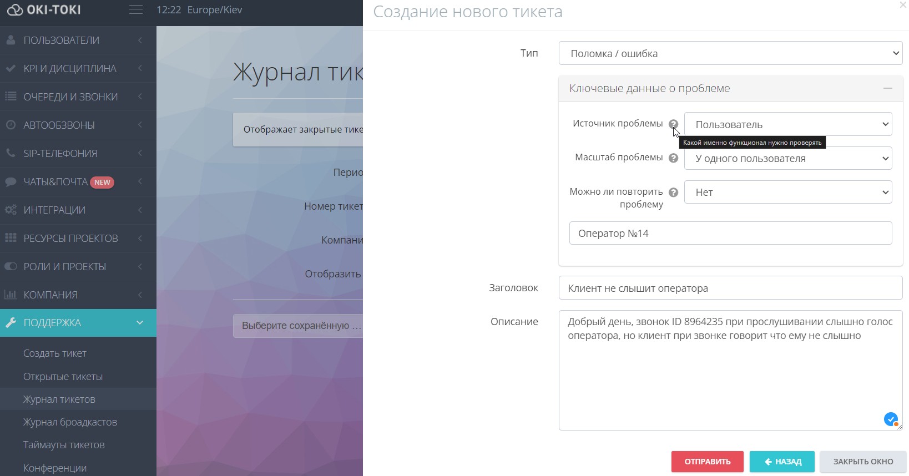The image size is (909, 476).
Task: Collapse the Поддержка section chevron
Action: pyautogui.click(x=140, y=322)
